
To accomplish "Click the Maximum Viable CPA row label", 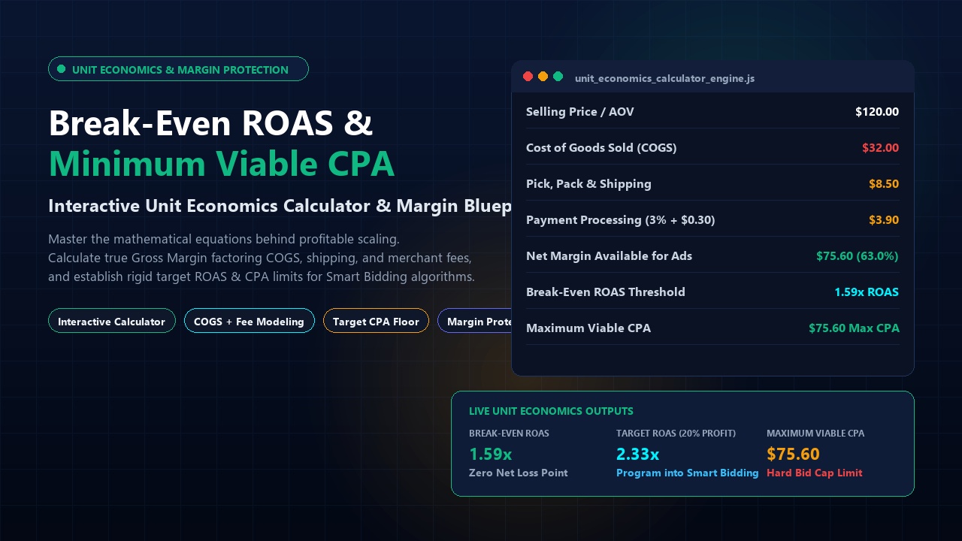I will pyautogui.click(x=588, y=328).
